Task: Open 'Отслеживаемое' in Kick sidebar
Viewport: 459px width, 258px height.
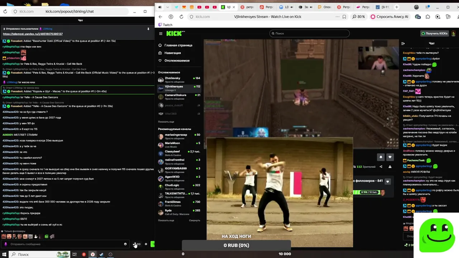Action: click(174, 61)
